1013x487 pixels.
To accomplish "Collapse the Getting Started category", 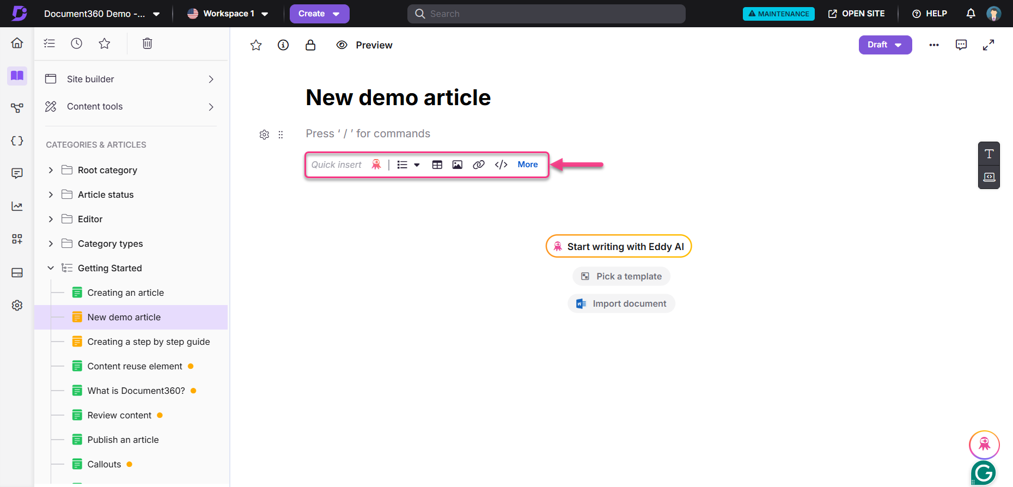I will point(51,268).
